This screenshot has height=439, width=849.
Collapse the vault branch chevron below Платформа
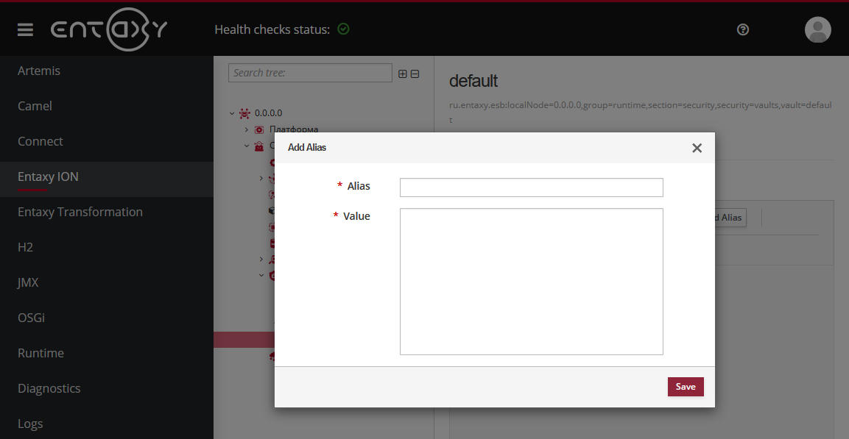tap(246, 145)
